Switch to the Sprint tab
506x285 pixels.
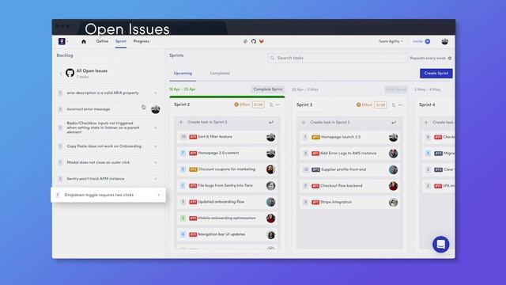tap(121, 41)
